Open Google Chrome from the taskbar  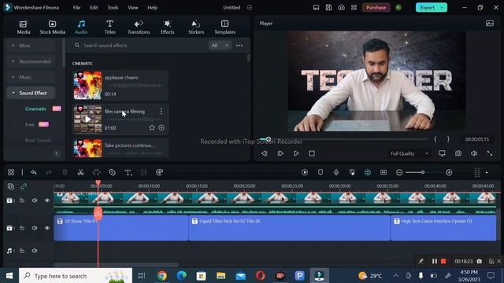point(162,276)
